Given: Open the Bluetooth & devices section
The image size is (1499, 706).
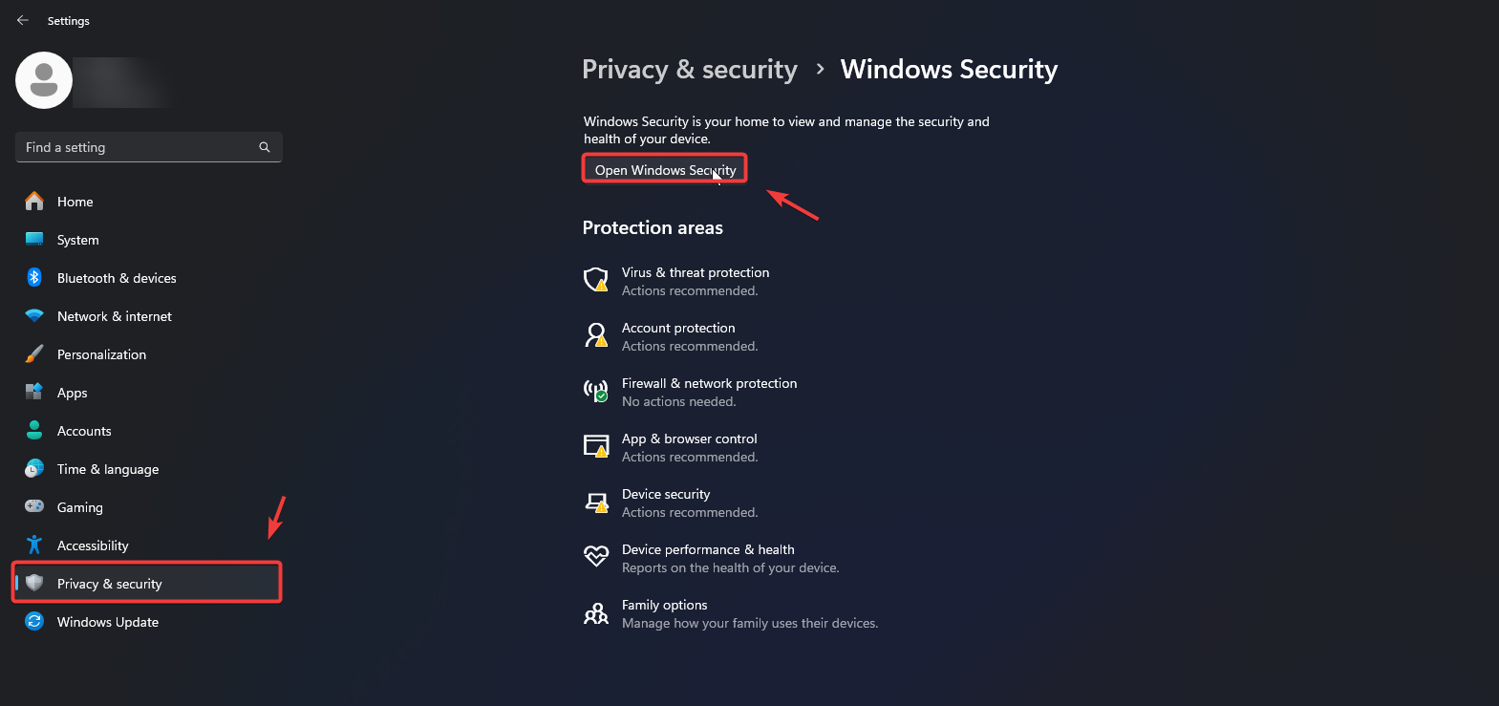Looking at the screenshot, I should 117,278.
